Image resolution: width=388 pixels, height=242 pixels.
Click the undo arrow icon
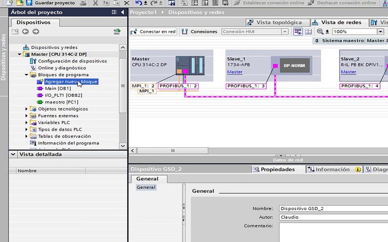pos(138,3)
